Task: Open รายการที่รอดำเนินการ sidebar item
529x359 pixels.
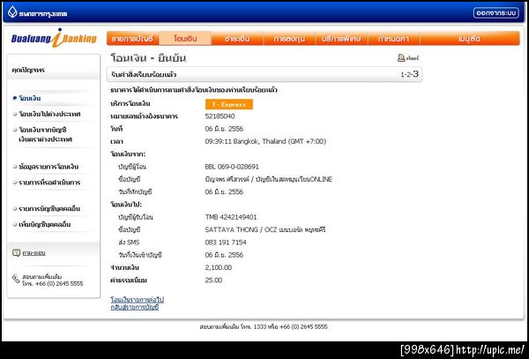Action: [49, 183]
